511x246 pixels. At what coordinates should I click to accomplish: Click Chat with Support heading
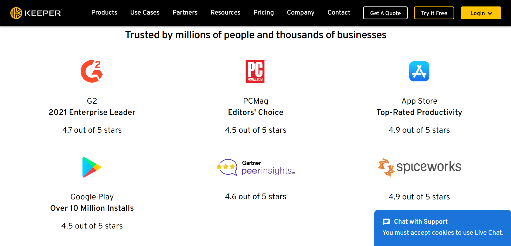tap(421, 222)
